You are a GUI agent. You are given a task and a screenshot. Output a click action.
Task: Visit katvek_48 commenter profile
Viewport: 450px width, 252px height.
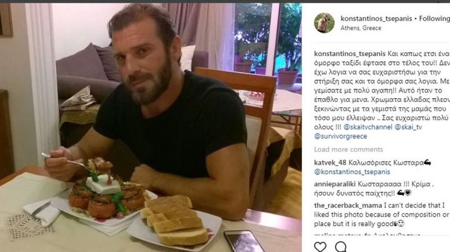pos(330,163)
